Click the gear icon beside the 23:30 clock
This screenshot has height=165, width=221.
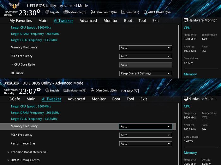(x=39, y=11)
